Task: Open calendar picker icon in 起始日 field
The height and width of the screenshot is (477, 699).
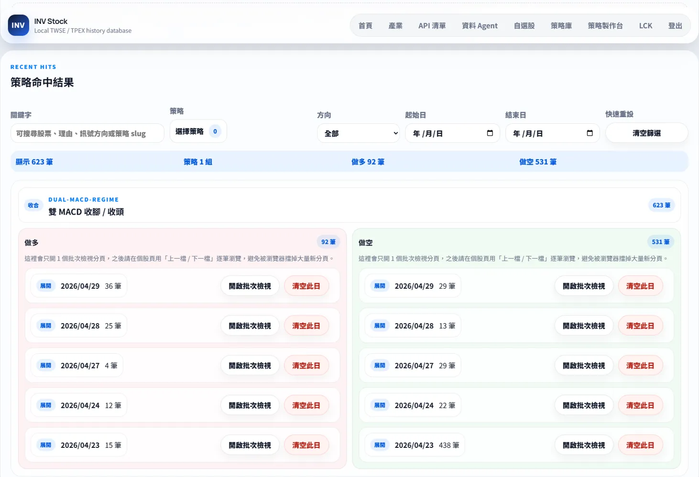Action: point(490,133)
